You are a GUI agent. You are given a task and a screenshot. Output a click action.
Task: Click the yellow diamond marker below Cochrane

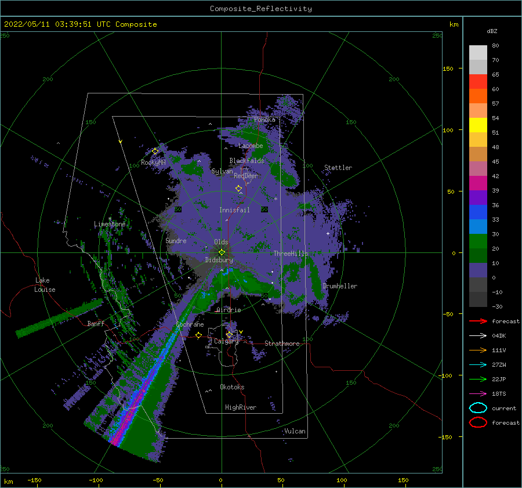(199, 335)
